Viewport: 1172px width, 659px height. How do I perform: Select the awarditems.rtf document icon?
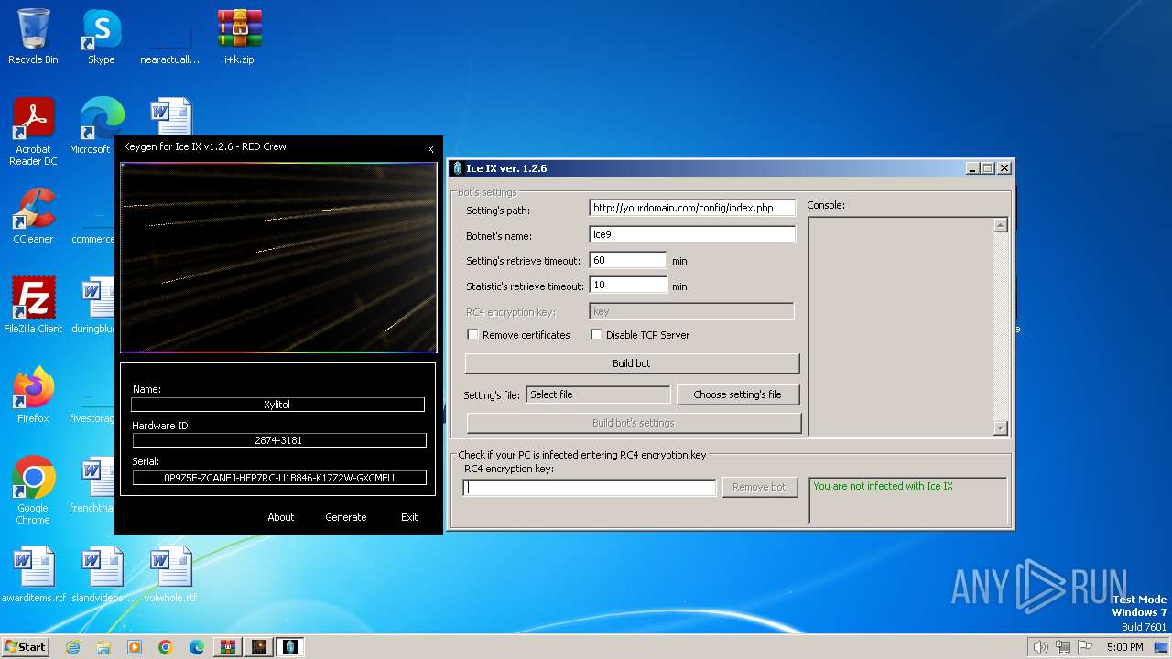coord(34,575)
